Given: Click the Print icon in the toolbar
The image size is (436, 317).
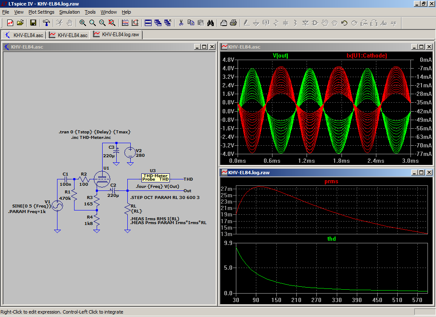Looking at the screenshot, I should [233, 23].
